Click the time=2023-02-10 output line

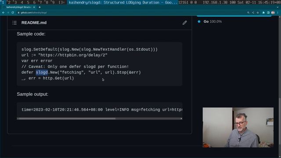(102, 110)
